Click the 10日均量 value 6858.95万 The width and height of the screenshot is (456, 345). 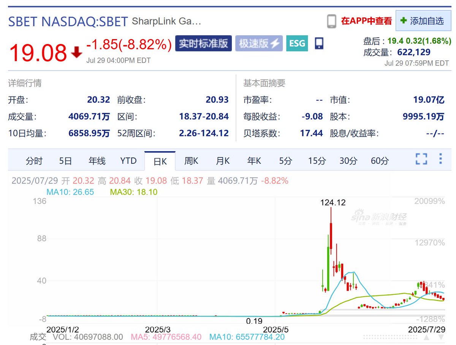coord(89,133)
